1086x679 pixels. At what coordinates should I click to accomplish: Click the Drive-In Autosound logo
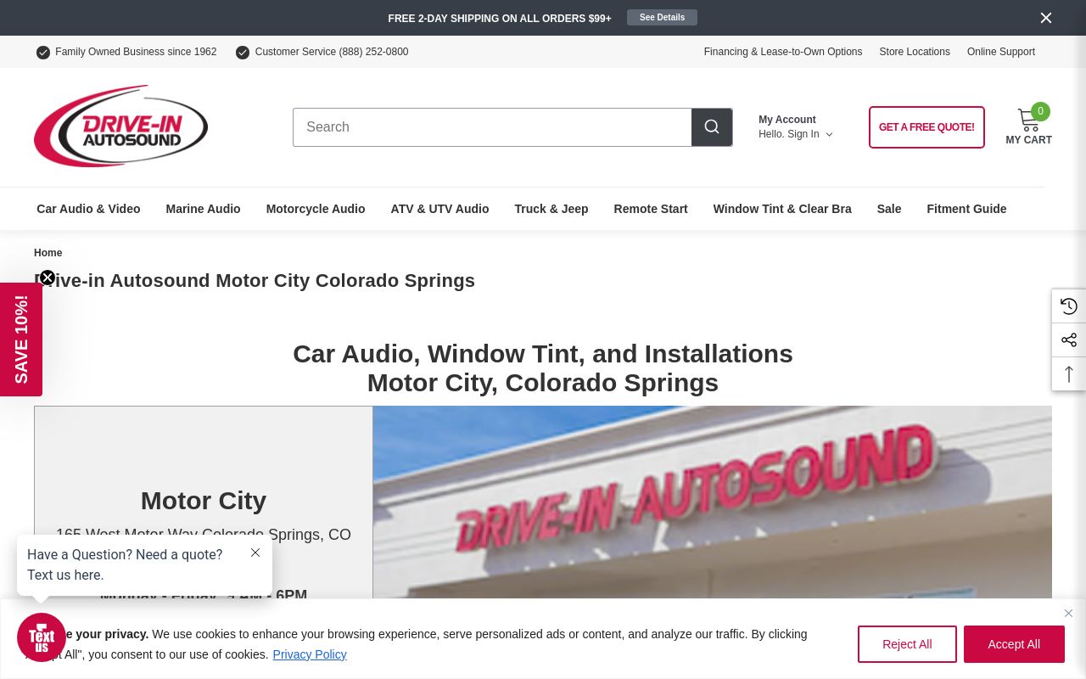coord(120,126)
